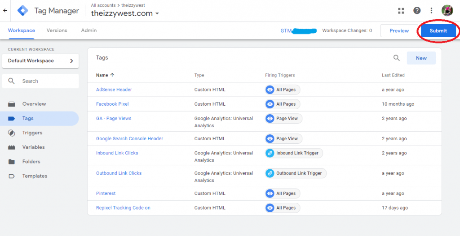Click Page View trigger chip for GA - Page Views

click(284, 118)
